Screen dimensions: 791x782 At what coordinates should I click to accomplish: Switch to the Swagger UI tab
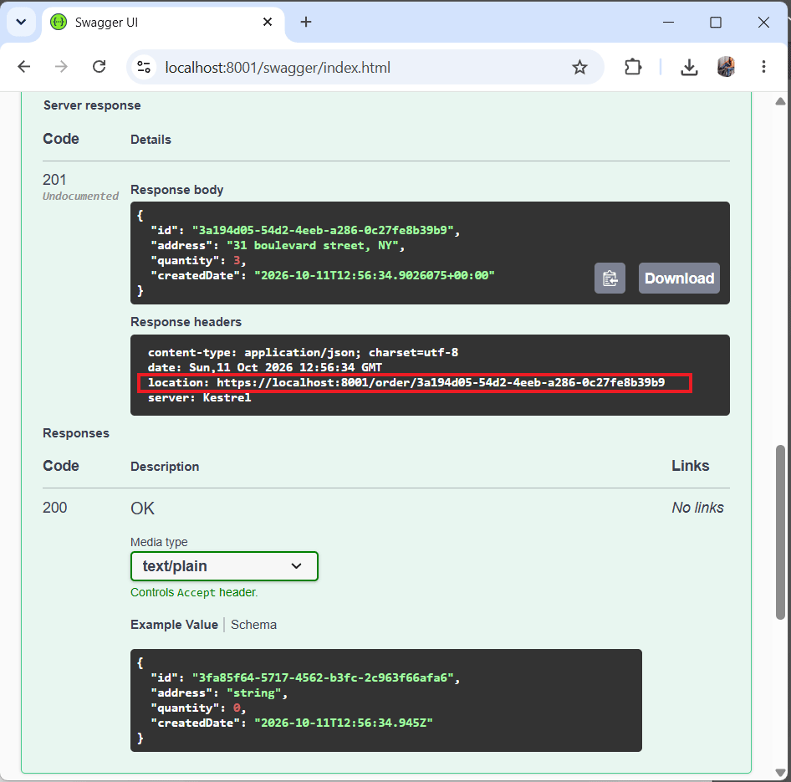(162, 23)
